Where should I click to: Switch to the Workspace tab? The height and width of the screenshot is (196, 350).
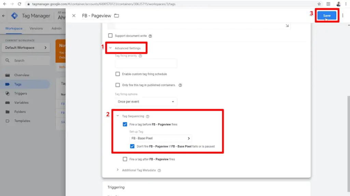tap(14, 28)
